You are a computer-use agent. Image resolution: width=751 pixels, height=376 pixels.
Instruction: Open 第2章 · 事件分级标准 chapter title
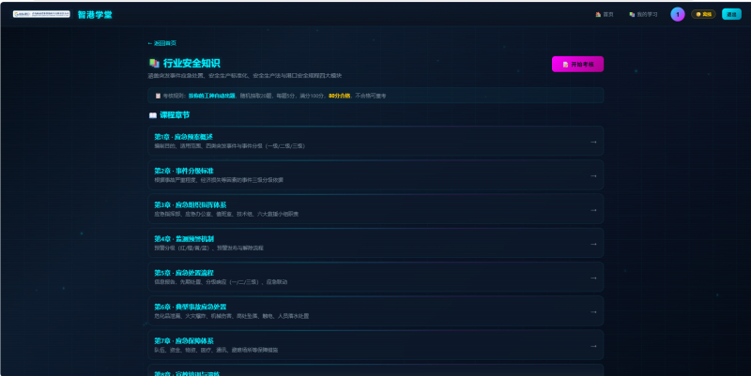pyautogui.click(x=183, y=171)
